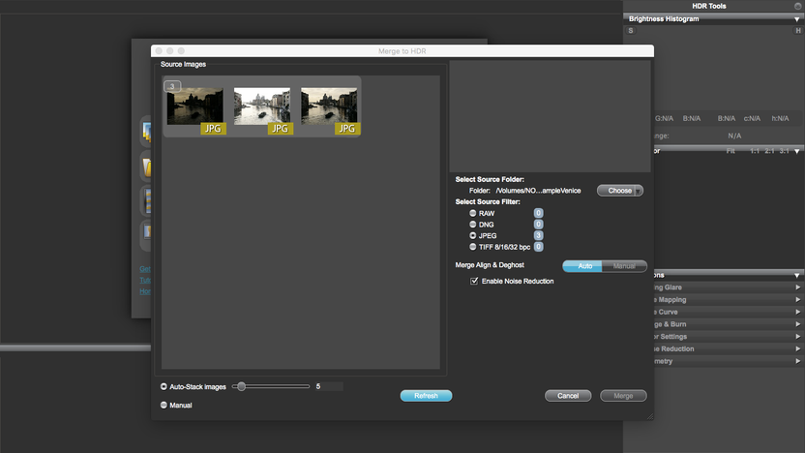Expand the Glare section
This screenshot has width=805, height=453.
[x=798, y=287]
